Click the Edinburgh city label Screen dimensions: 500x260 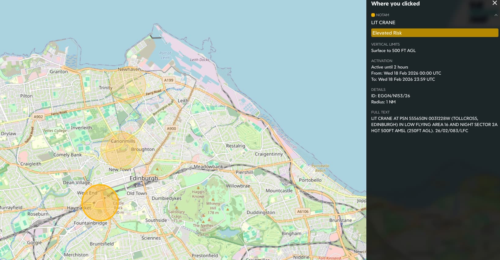tap(144, 178)
